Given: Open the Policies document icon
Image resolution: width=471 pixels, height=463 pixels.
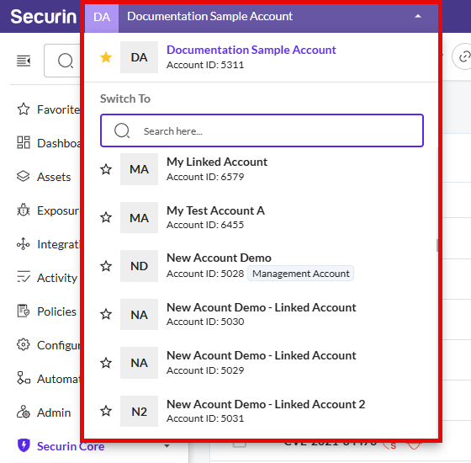Looking at the screenshot, I should click(x=24, y=311).
